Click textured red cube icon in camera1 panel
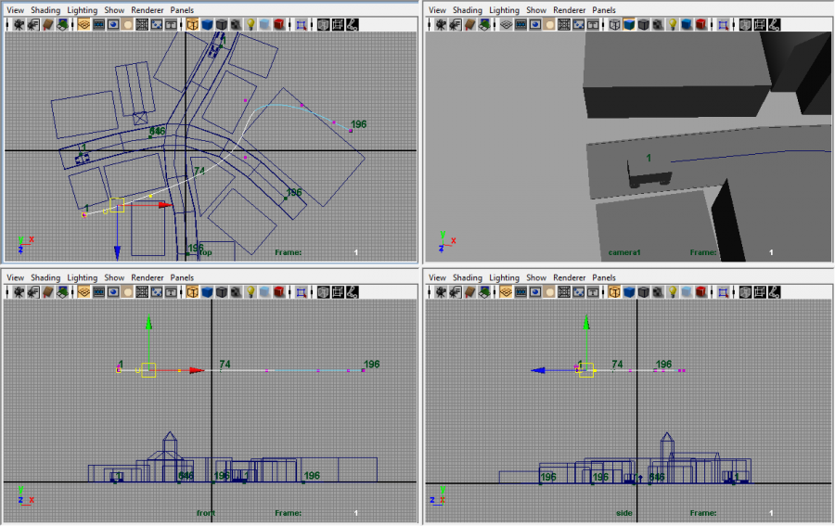The image size is (835, 526). pyautogui.click(x=700, y=25)
